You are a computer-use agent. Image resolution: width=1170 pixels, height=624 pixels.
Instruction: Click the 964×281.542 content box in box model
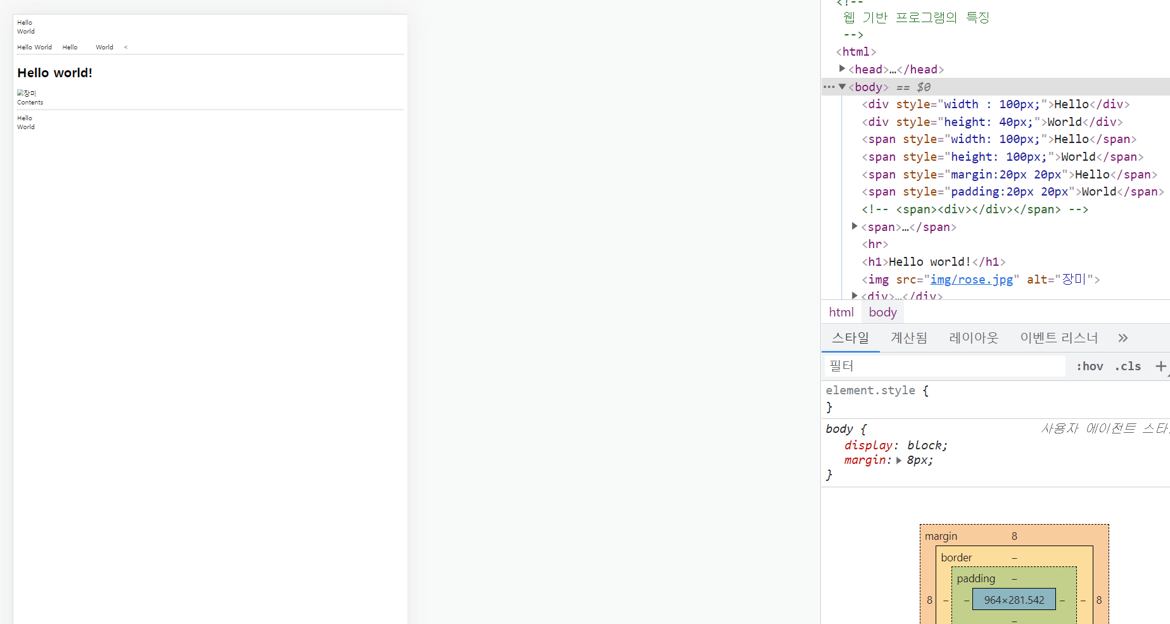[1014, 599]
